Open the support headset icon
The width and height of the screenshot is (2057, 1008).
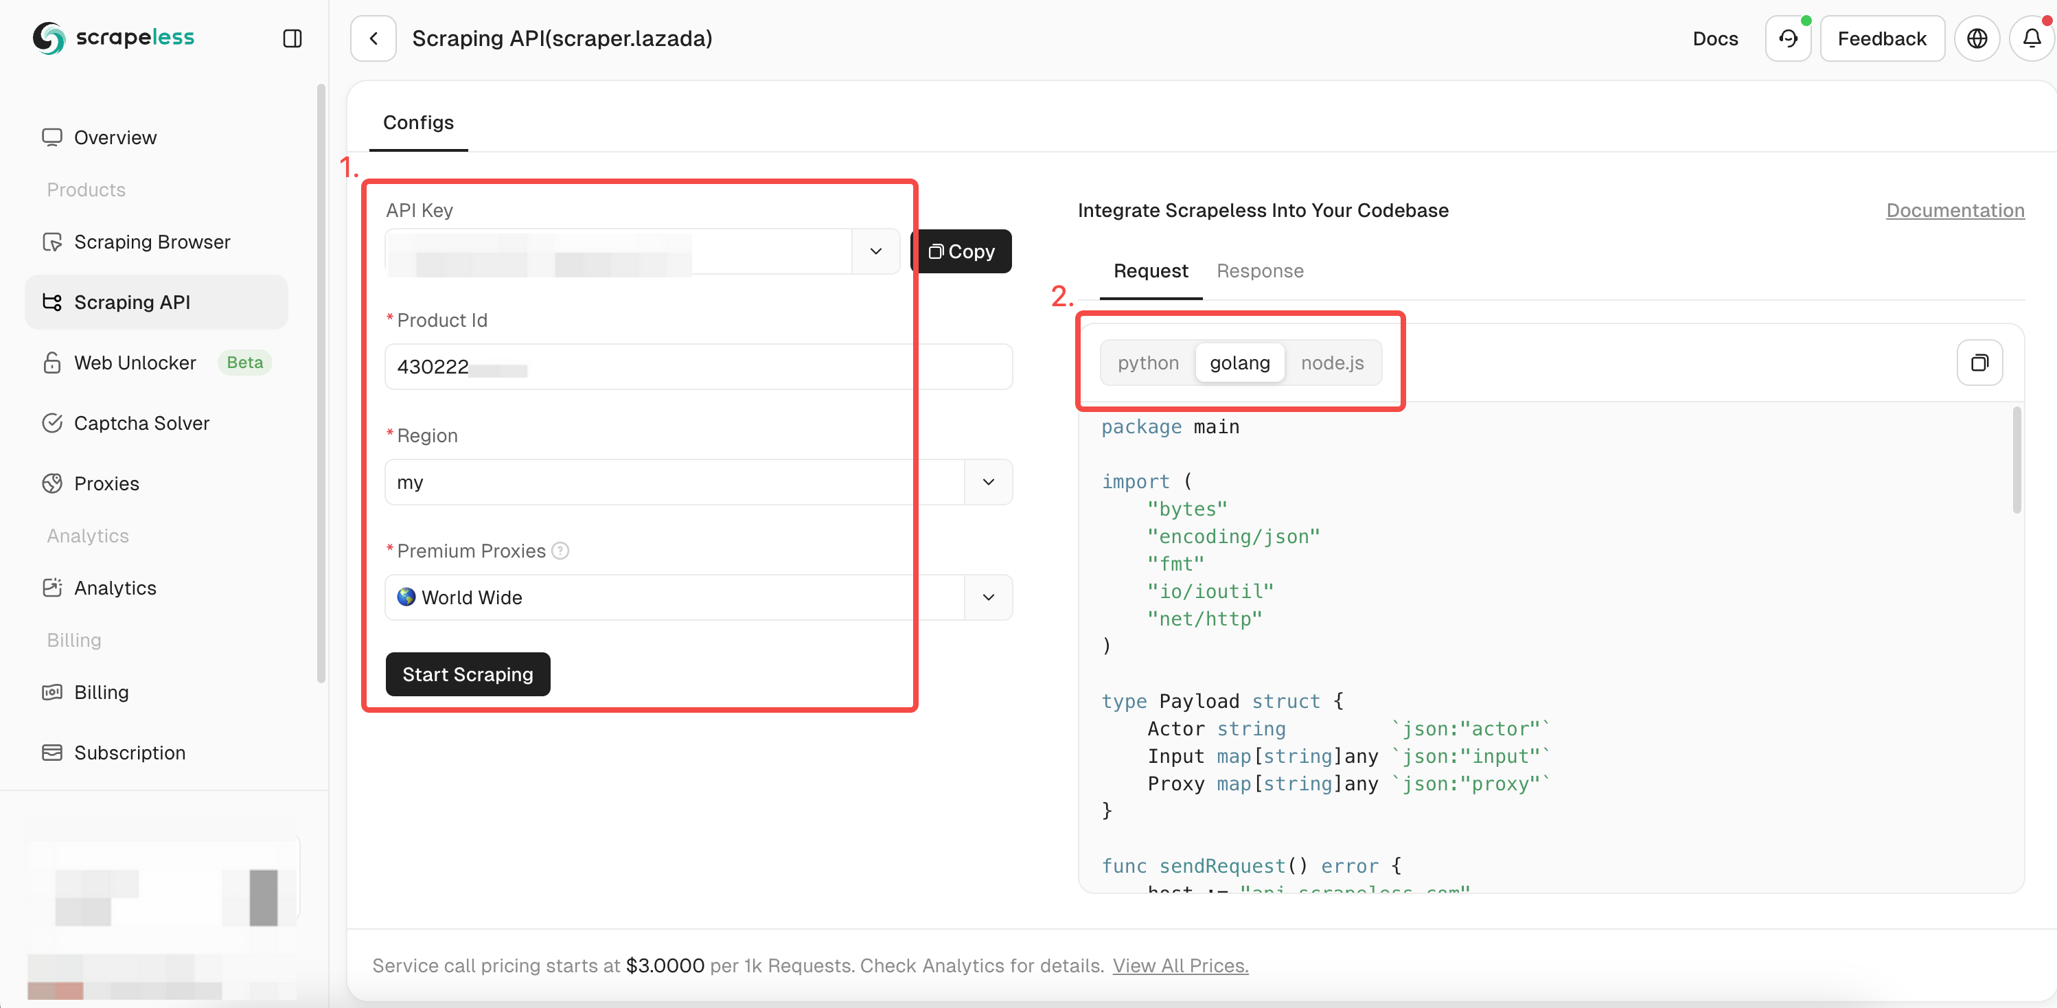pos(1787,38)
